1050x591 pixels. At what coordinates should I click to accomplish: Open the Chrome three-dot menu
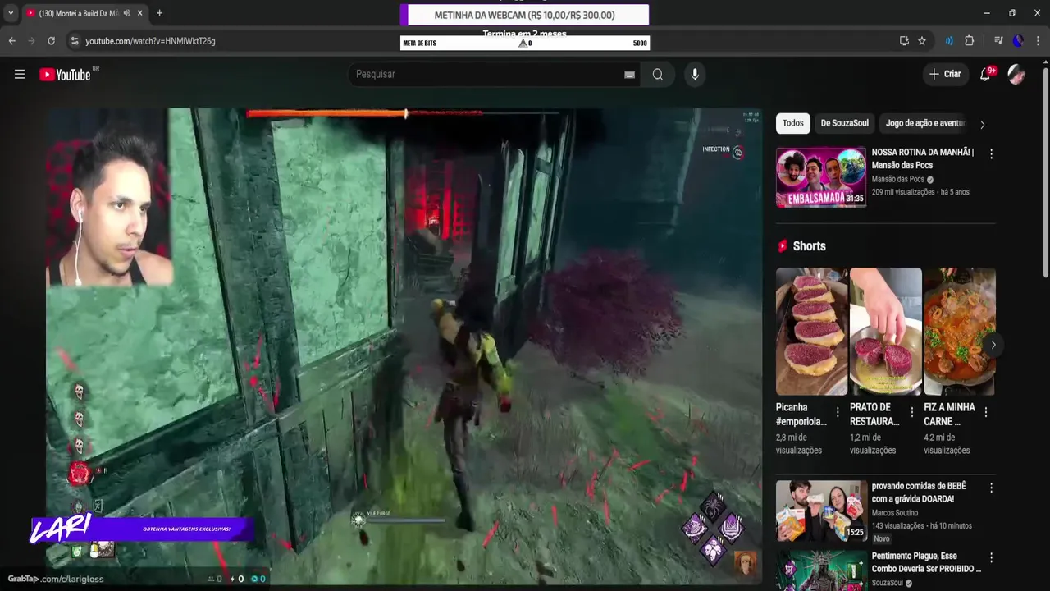(x=1037, y=41)
